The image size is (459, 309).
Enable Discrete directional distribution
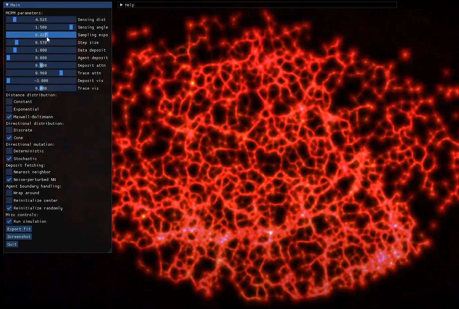pos(9,130)
